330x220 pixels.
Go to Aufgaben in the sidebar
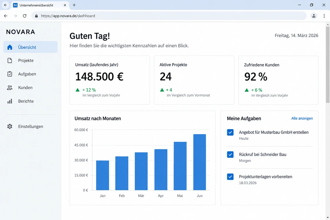click(x=30, y=74)
